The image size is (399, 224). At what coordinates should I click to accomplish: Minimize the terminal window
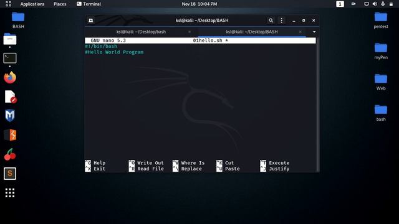click(x=294, y=21)
